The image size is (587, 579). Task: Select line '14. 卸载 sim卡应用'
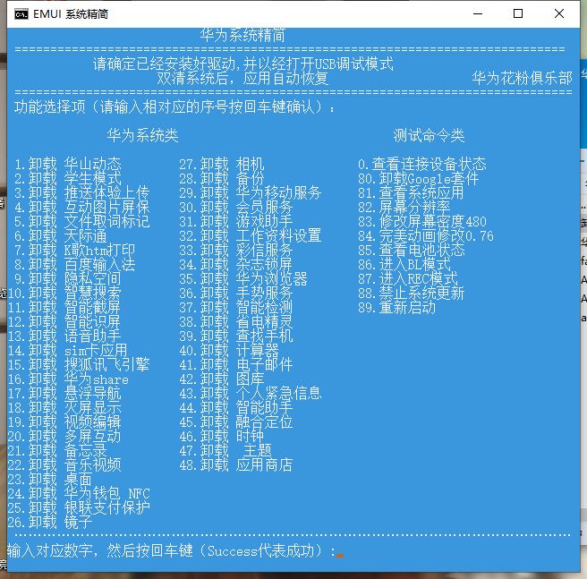click(x=68, y=351)
